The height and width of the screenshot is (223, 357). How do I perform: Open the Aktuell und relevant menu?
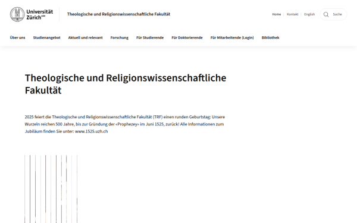click(85, 37)
